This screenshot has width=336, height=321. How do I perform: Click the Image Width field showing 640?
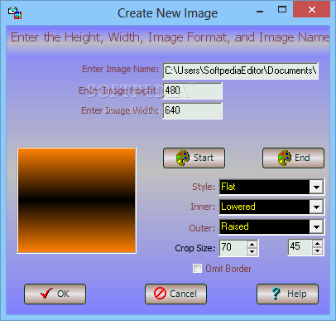click(192, 110)
